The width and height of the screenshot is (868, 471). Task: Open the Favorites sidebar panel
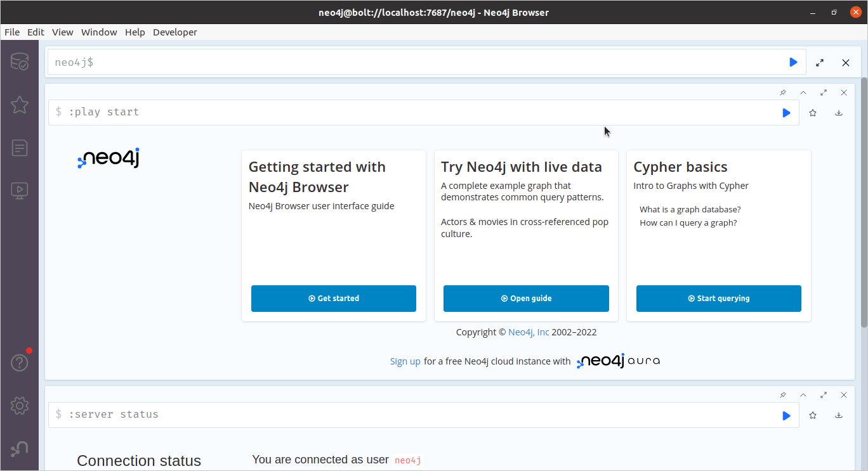point(19,105)
